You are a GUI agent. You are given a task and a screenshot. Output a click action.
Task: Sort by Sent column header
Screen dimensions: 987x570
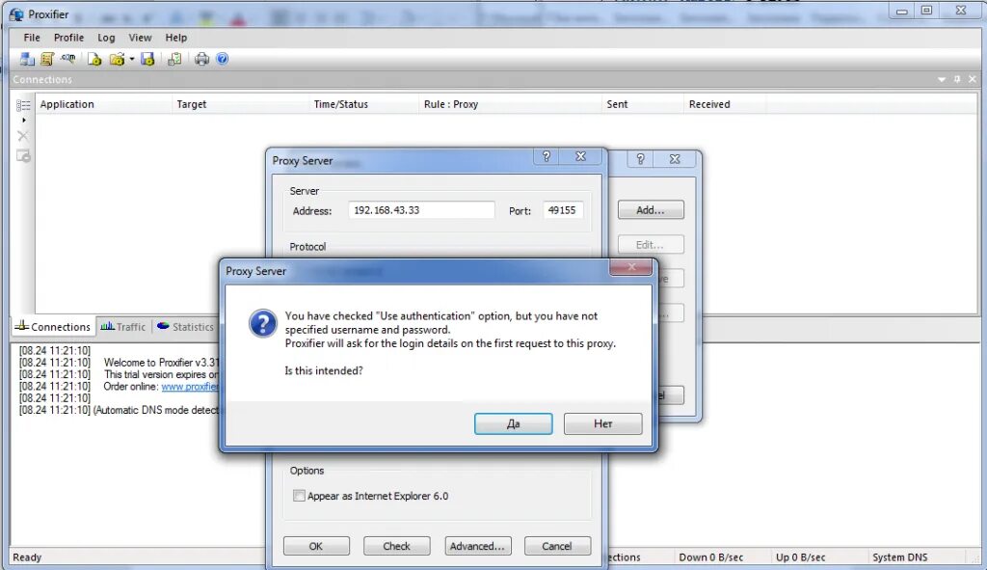point(643,104)
